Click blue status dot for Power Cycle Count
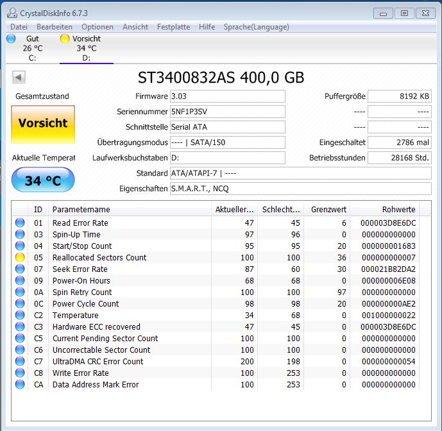This screenshot has height=431, width=442. click(20, 303)
